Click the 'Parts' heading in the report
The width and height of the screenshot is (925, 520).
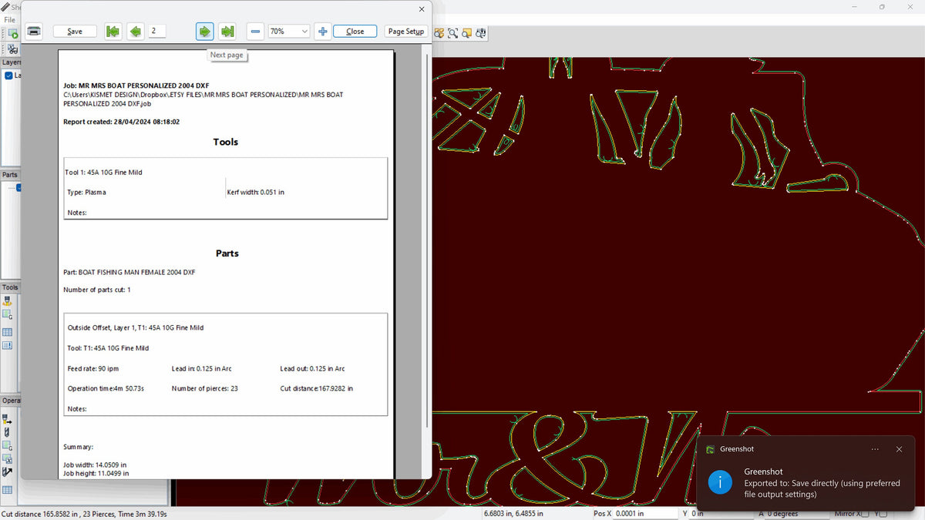coord(227,253)
